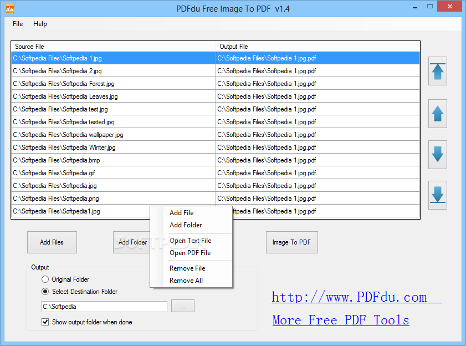This screenshot has height=346, width=466.
Task: Click the browse (...) button for destination
Action: point(183,306)
